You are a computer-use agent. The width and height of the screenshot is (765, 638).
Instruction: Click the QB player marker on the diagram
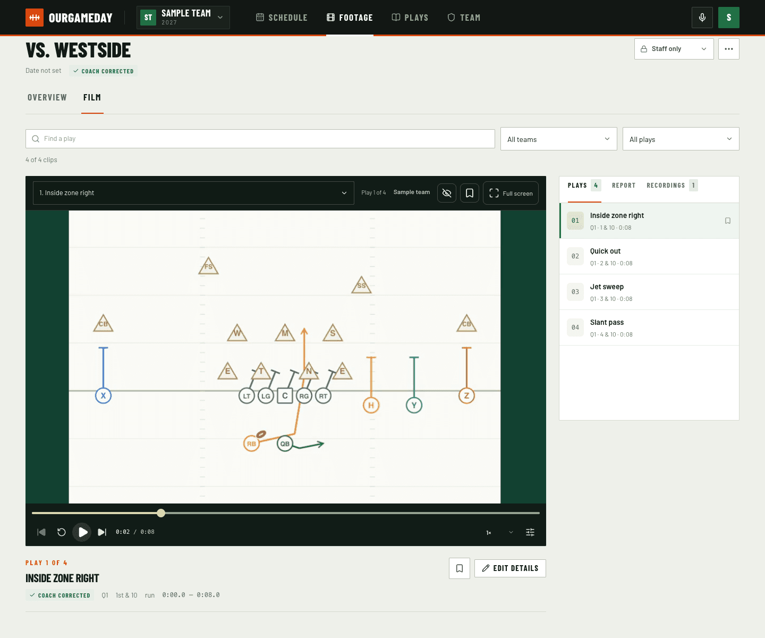285,443
